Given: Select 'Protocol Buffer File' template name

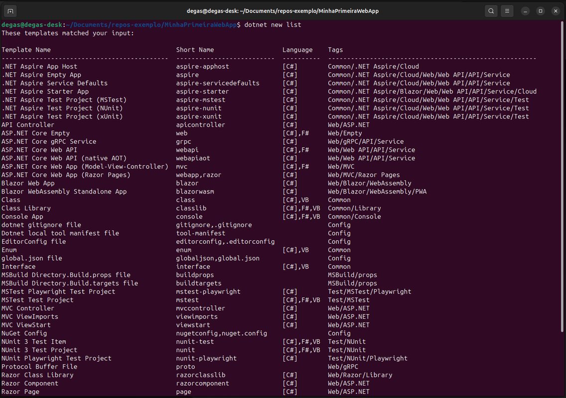Looking at the screenshot, I should click(x=39, y=367).
